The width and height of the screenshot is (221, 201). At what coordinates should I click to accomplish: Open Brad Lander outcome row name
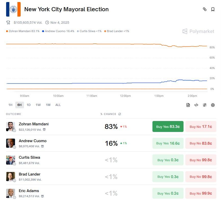pyautogui.click(x=30, y=174)
